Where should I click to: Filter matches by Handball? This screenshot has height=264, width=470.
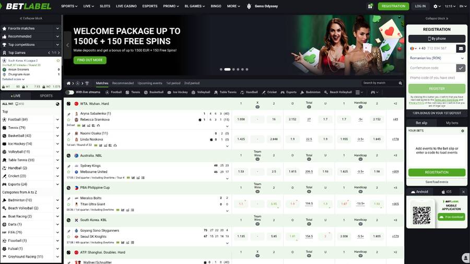249,92
